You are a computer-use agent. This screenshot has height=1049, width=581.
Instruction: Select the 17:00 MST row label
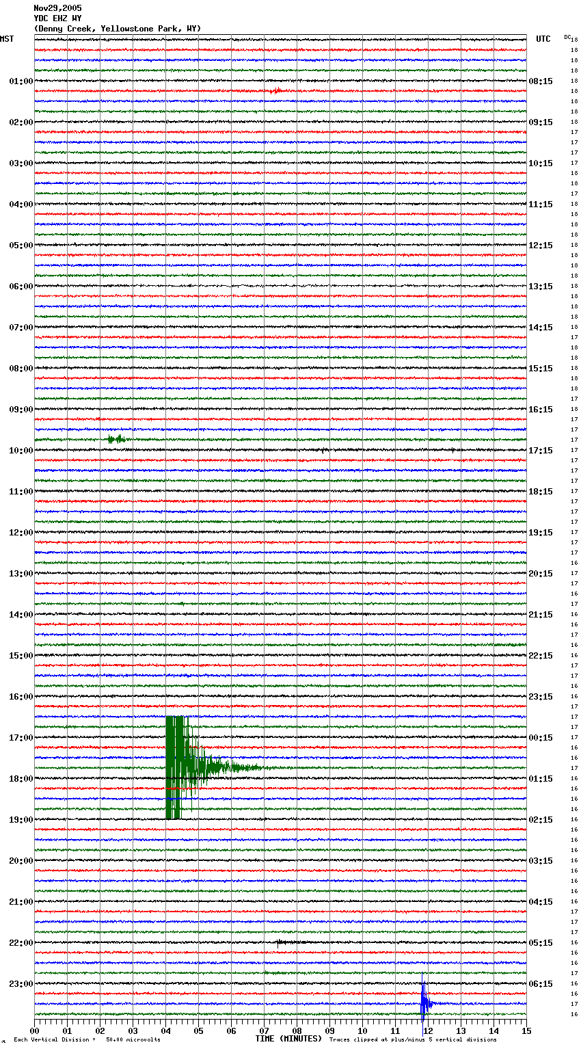21,738
